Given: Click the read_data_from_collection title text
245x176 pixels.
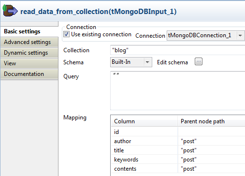Looking at the screenshot, I should pyautogui.click(x=99, y=12).
